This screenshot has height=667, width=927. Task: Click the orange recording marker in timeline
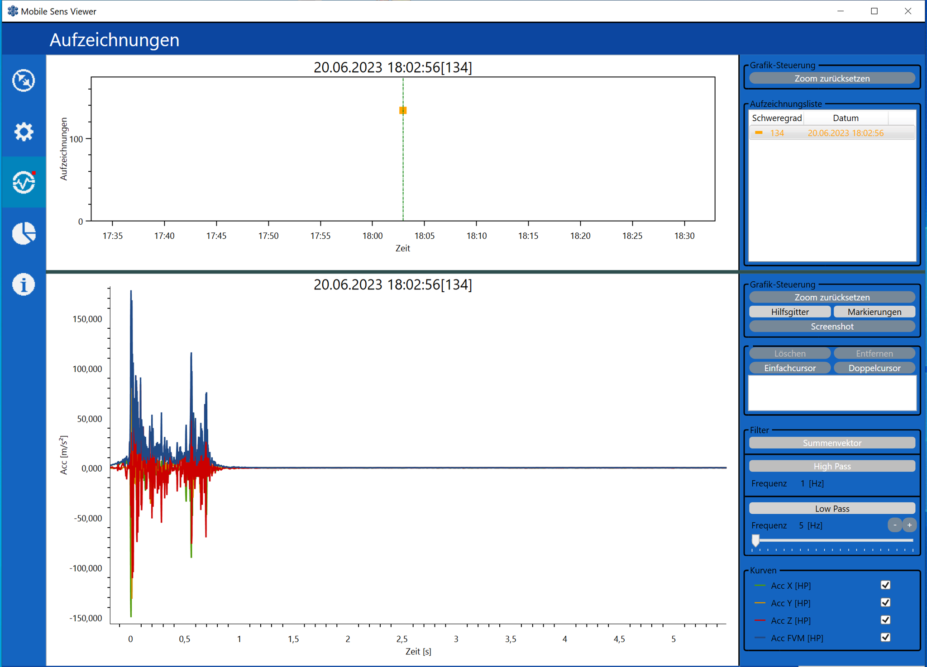[403, 110]
